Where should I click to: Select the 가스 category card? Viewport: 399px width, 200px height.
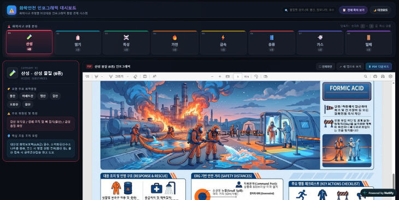pyautogui.click(x=320, y=43)
